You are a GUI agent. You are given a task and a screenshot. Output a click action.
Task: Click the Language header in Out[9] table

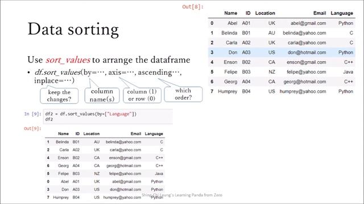(x=154, y=134)
